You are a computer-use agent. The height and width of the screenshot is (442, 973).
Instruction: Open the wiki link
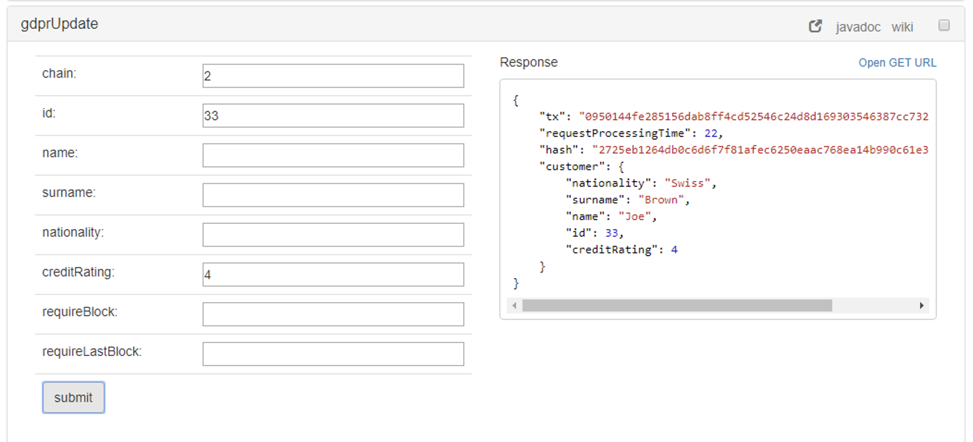click(x=902, y=27)
